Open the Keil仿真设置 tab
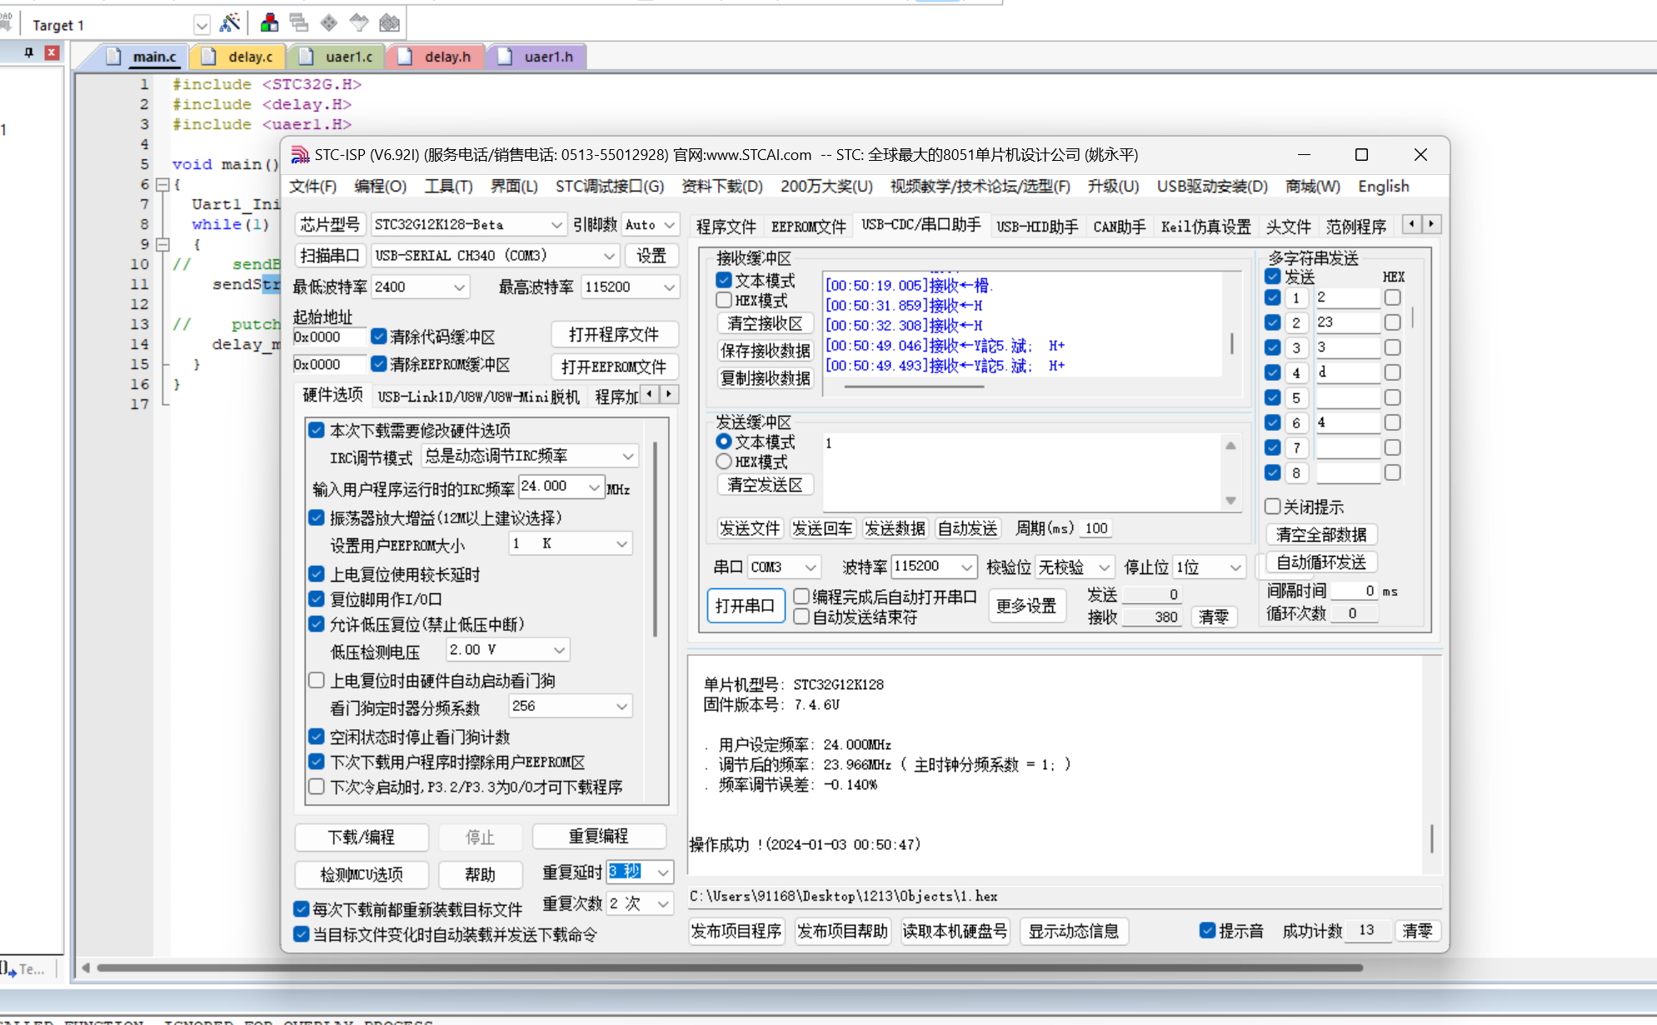The height and width of the screenshot is (1025, 1657). tap(1205, 227)
